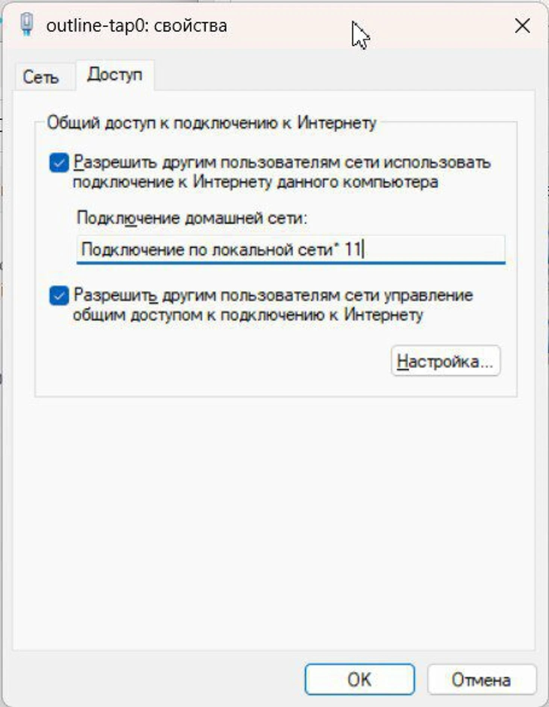Image resolution: width=549 pixels, height=707 pixels.
Task: Close the outline-tap0 properties dialog
Action: point(522,26)
